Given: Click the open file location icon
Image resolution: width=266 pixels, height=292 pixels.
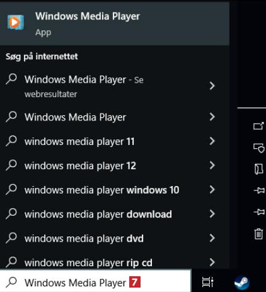Looking at the screenshot, I should (258, 169).
